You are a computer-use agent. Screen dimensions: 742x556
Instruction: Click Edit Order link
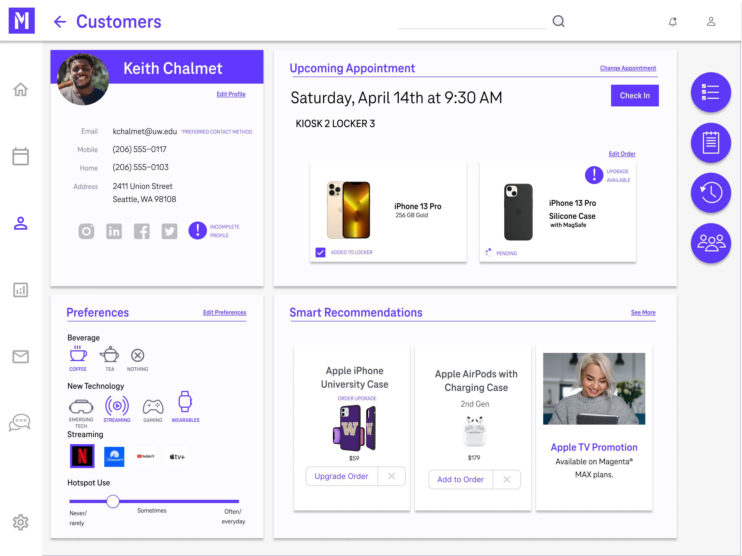click(622, 154)
